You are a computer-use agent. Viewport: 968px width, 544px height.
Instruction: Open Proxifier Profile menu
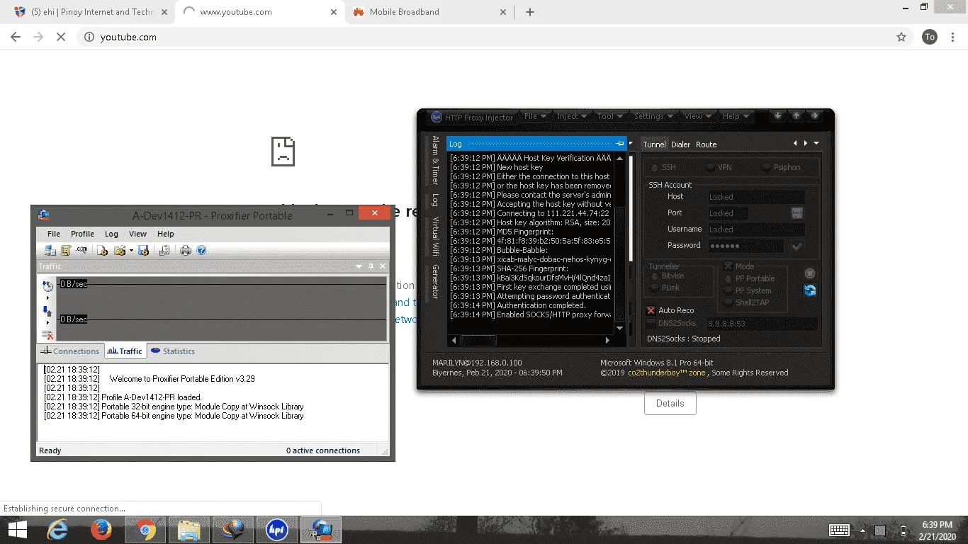[82, 234]
